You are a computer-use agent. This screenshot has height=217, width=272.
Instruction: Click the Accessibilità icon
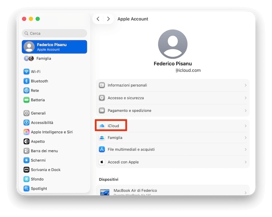click(x=26, y=122)
